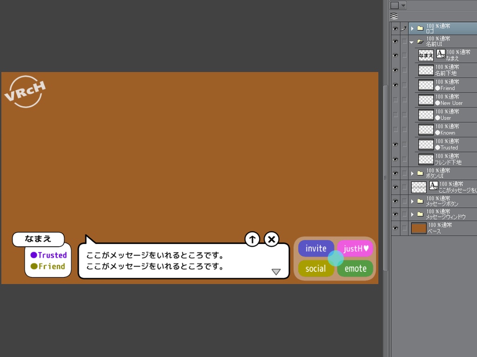
Task: Hide the ベース layer
Action: [395, 229]
